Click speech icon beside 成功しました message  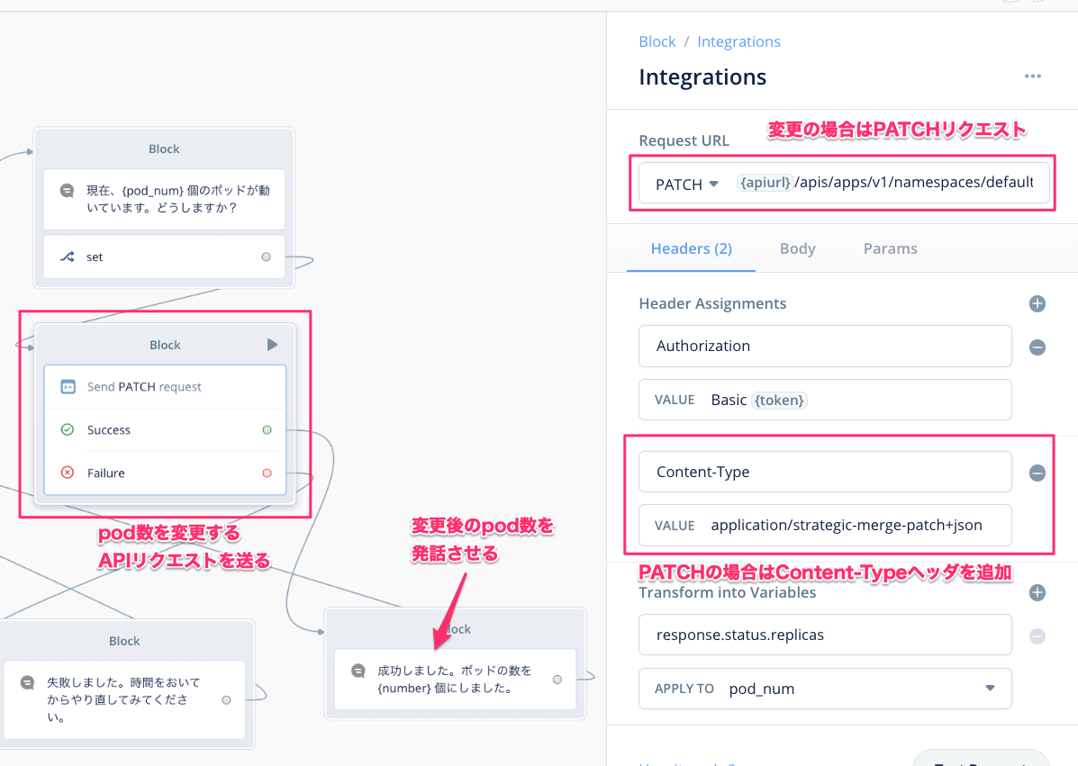coord(358,671)
